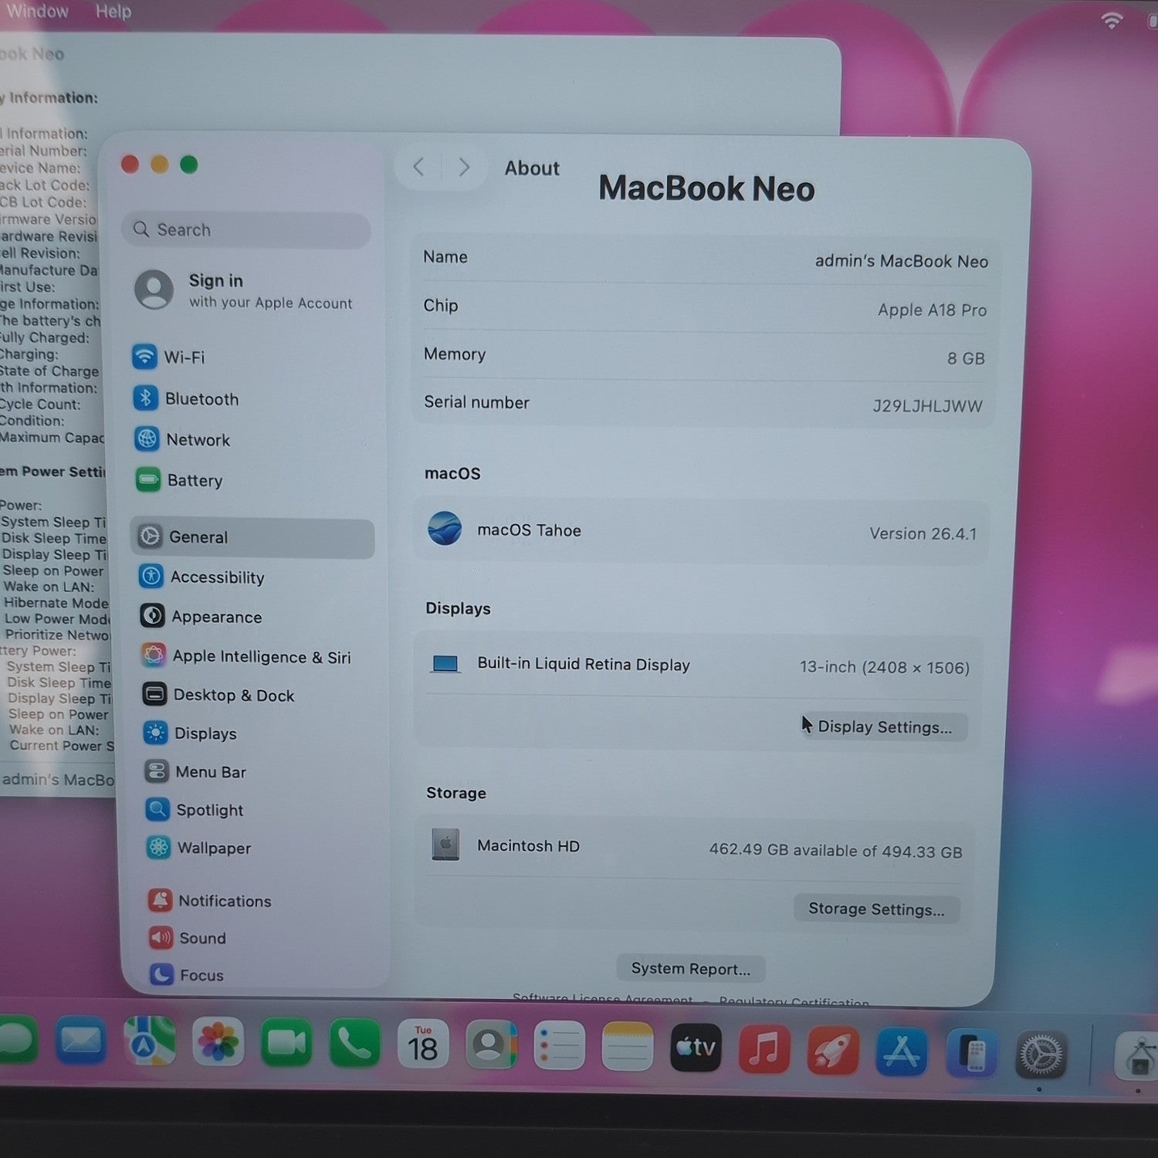Viewport: 1158px width, 1158px height.
Task: Click the "MacBook Neo" heading
Action: tap(706, 188)
